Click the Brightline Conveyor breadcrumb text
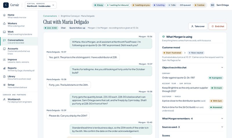232x138 pixels. (78, 16)
